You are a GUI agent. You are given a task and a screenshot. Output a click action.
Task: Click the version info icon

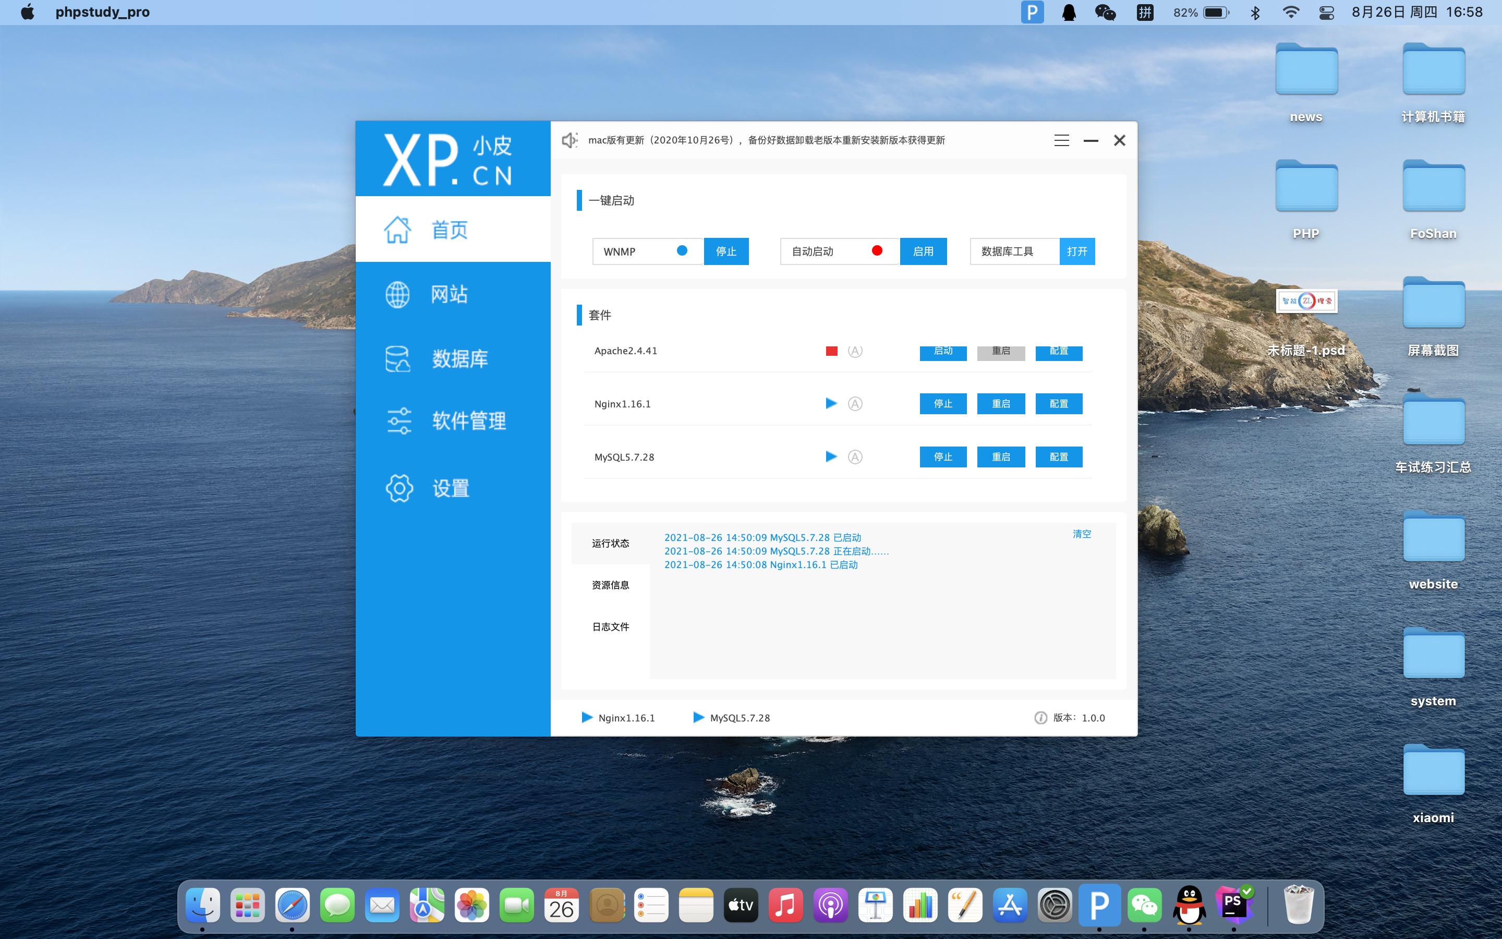point(1040,718)
